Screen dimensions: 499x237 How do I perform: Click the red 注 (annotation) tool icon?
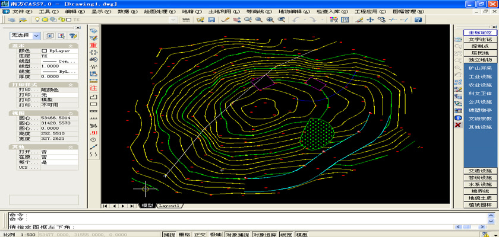click(94, 88)
